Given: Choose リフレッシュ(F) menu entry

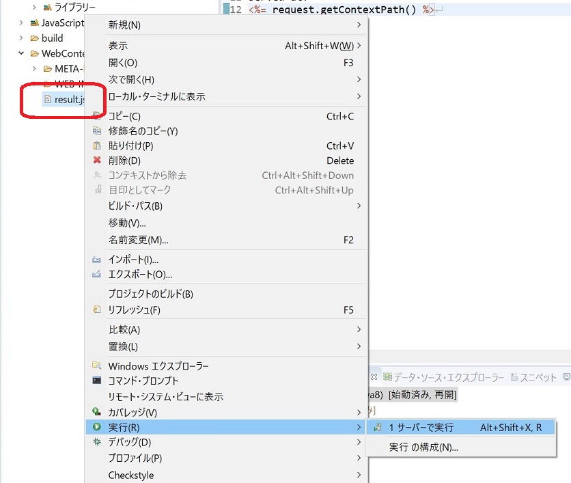Looking at the screenshot, I should pos(227,309).
